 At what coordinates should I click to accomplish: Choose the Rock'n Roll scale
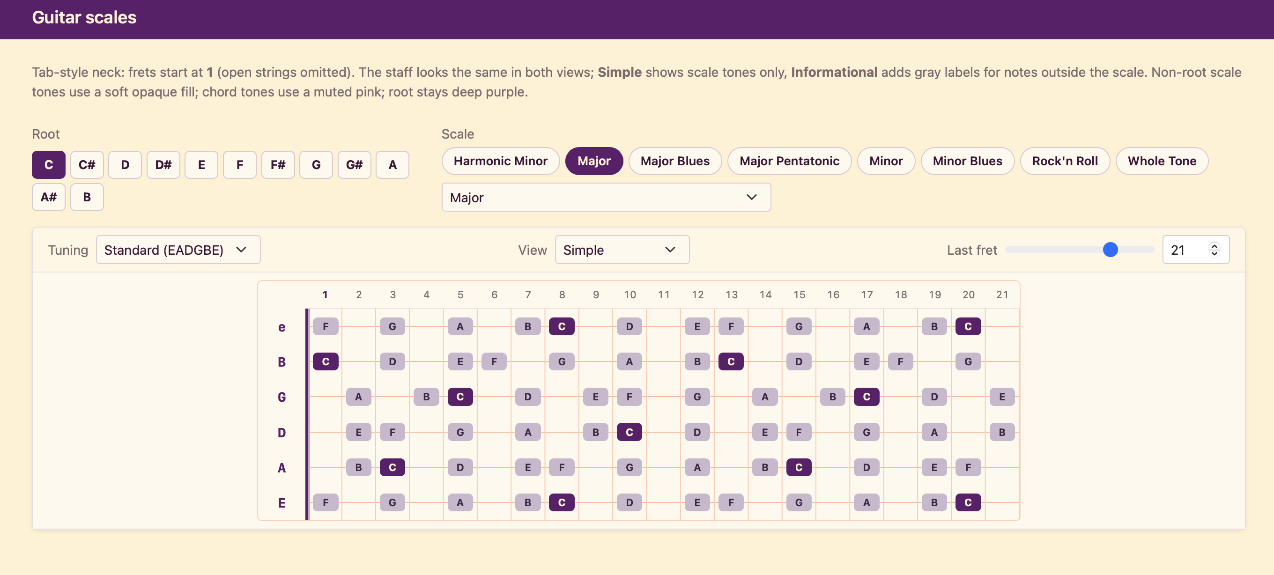(1065, 161)
